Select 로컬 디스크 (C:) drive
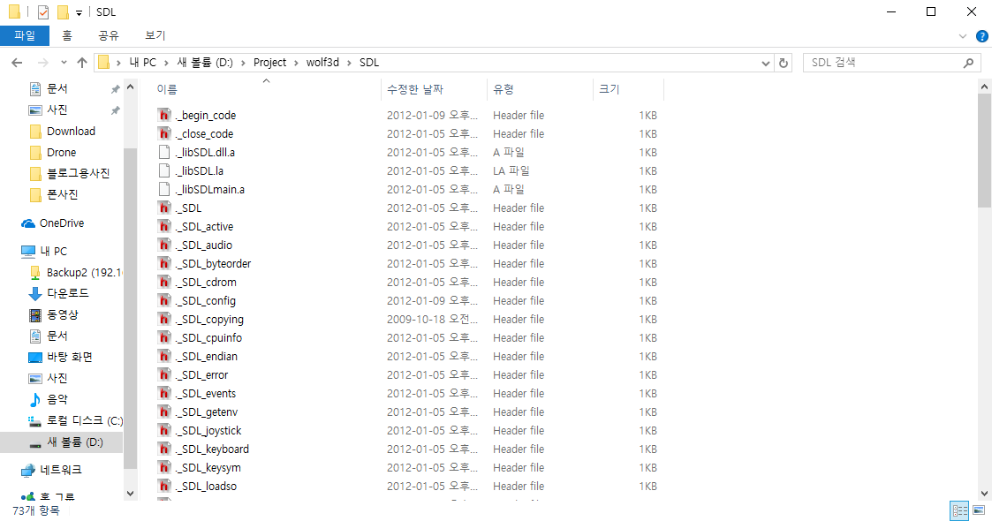This screenshot has height=521, width=992. coord(85,420)
